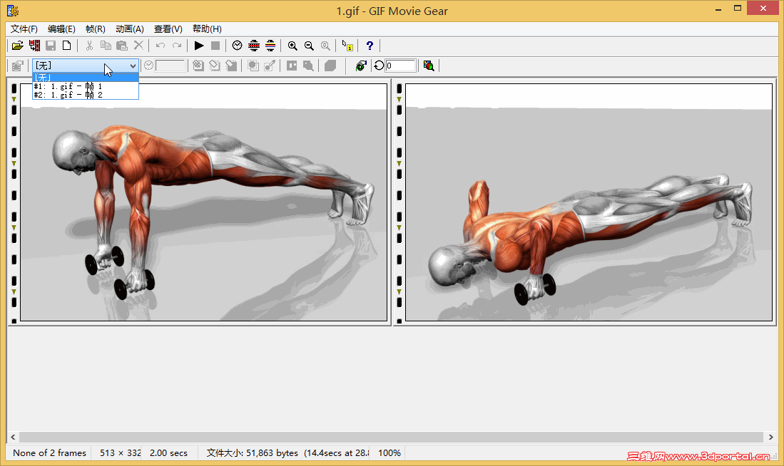Open the frame selector dropdown arrow
The width and height of the screenshot is (784, 466).
coord(133,66)
